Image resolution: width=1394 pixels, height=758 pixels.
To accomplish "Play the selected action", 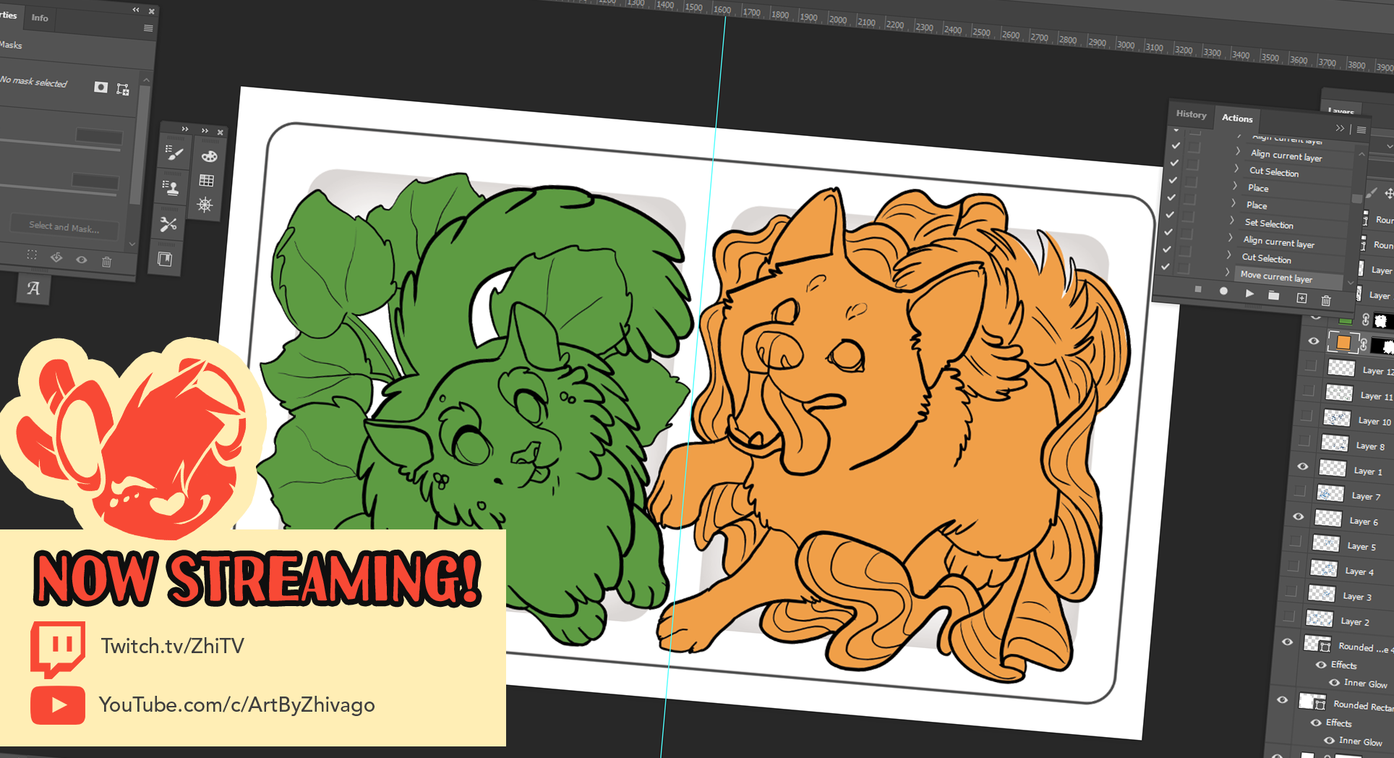I will click(x=1249, y=293).
